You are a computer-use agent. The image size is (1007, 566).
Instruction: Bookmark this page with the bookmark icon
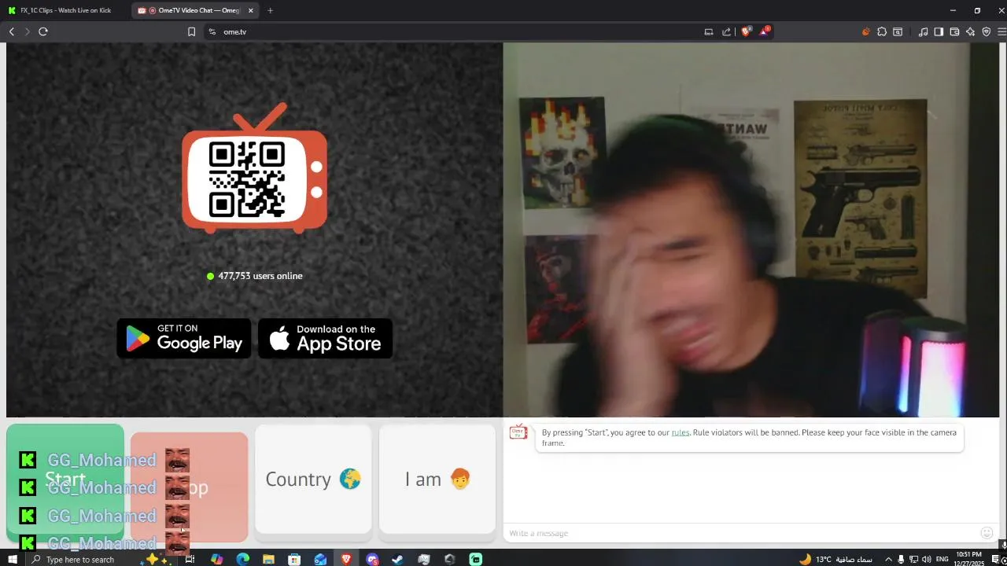pyautogui.click(x=191, y=31)
